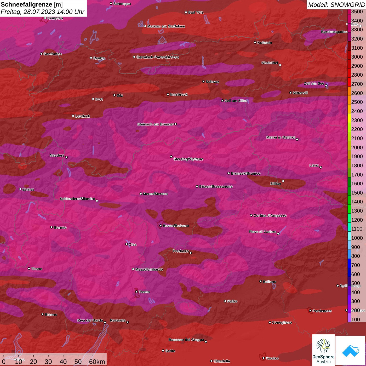The width and height of the screenshot is (366, 366).
Task: Click the Innsbruck city marker
Action: (x=168, y=94)
